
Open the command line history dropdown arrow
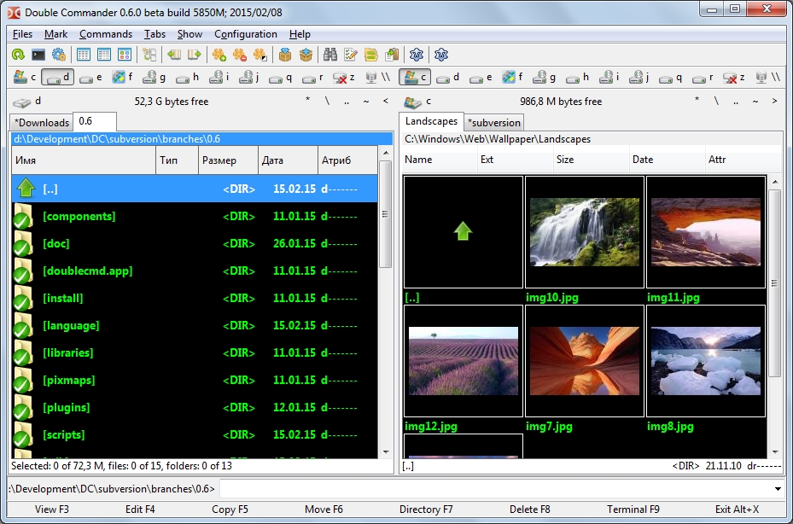777,489
